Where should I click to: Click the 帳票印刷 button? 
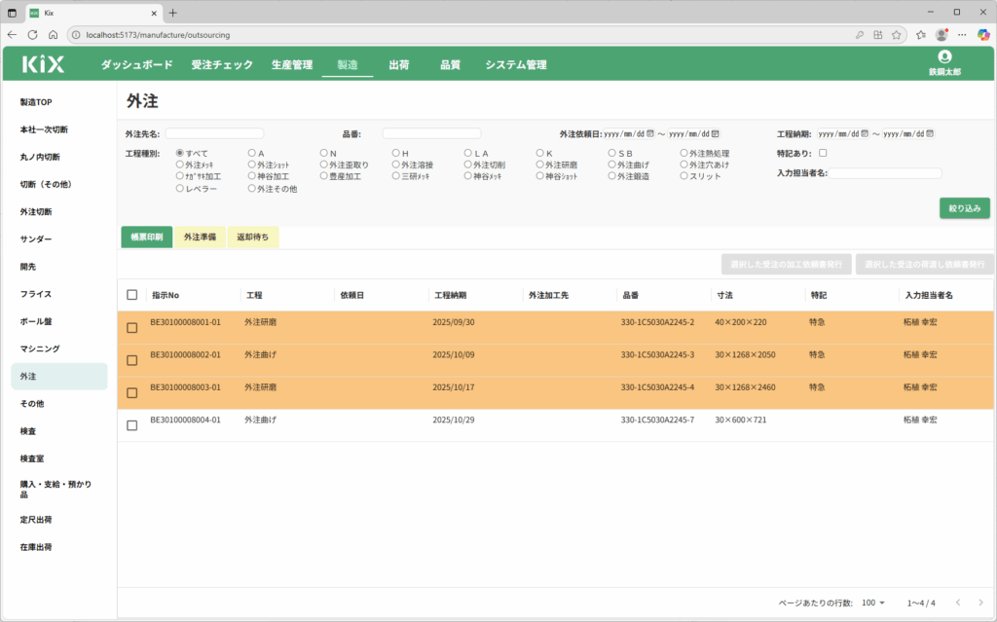click(x=146, y=237)
